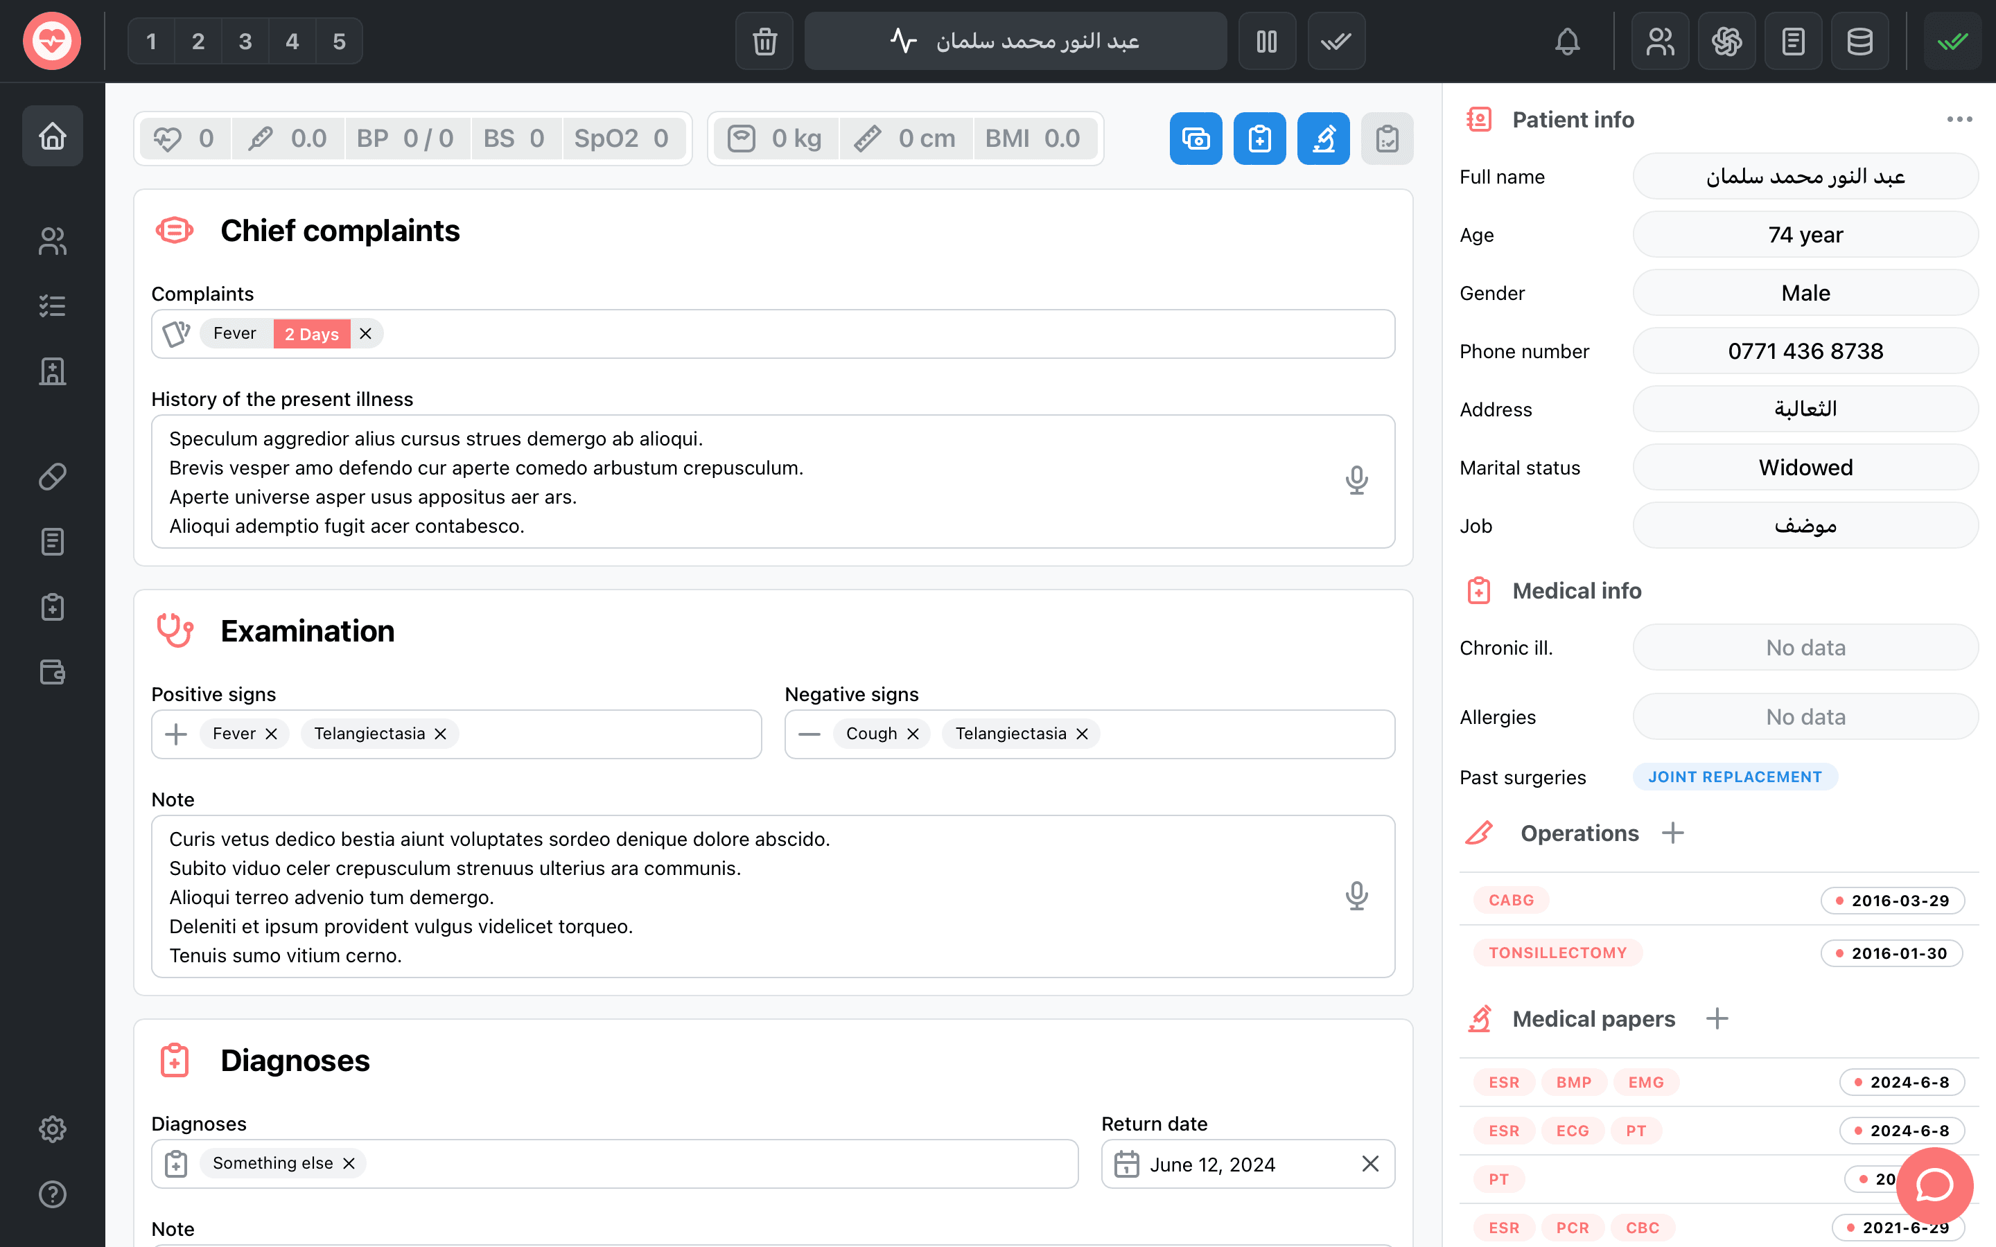Viewport: 1996px width, 1247px height.
Task: Switch to patient tab 3
Action: 245,42
